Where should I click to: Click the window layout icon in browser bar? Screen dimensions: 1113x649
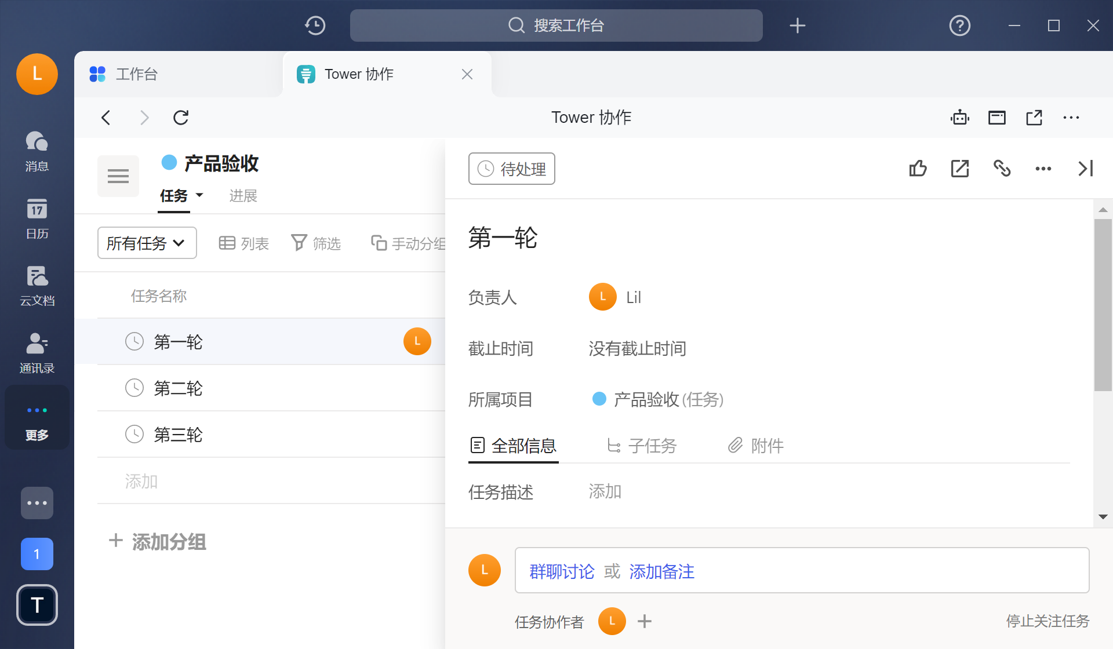[x=997, y=118]
